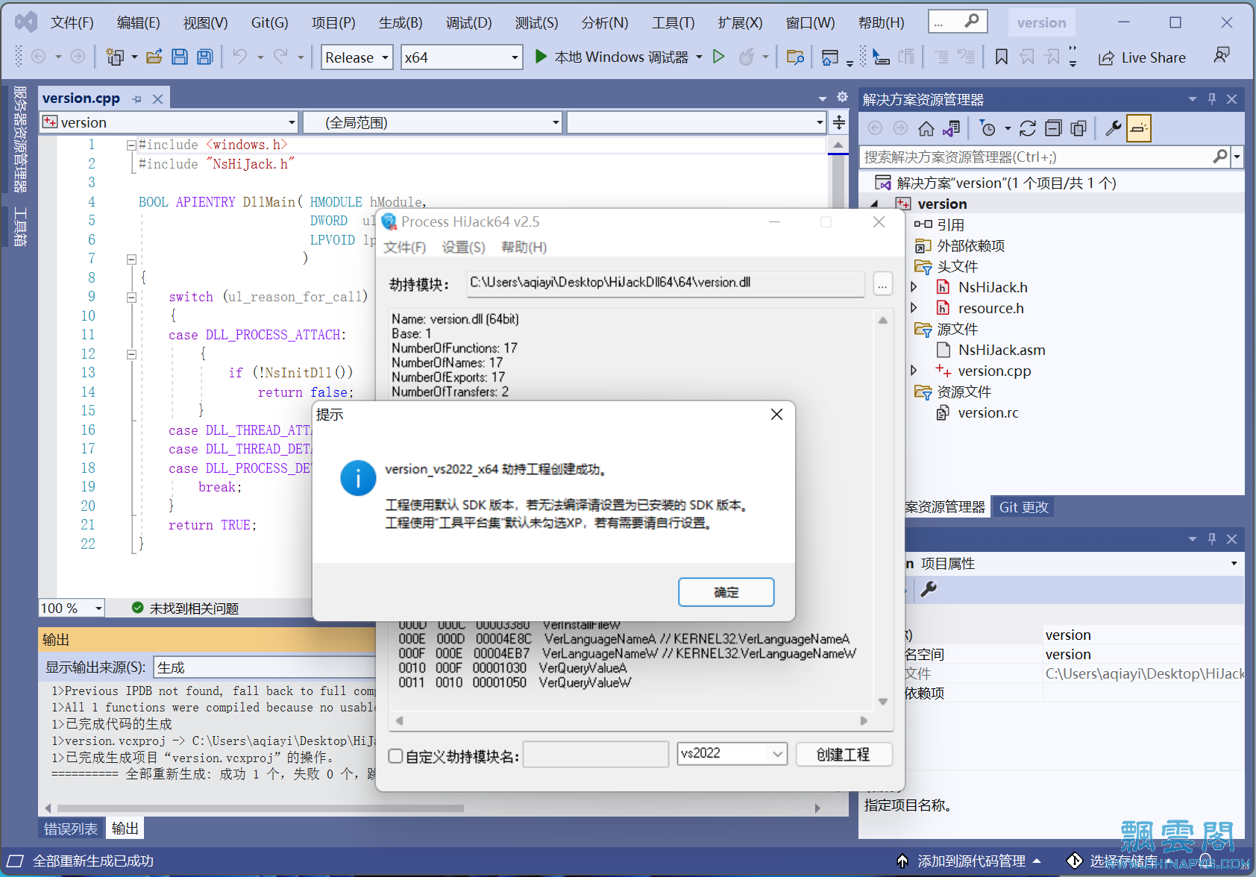Click the New Project toolbar icon

[115, 57]
